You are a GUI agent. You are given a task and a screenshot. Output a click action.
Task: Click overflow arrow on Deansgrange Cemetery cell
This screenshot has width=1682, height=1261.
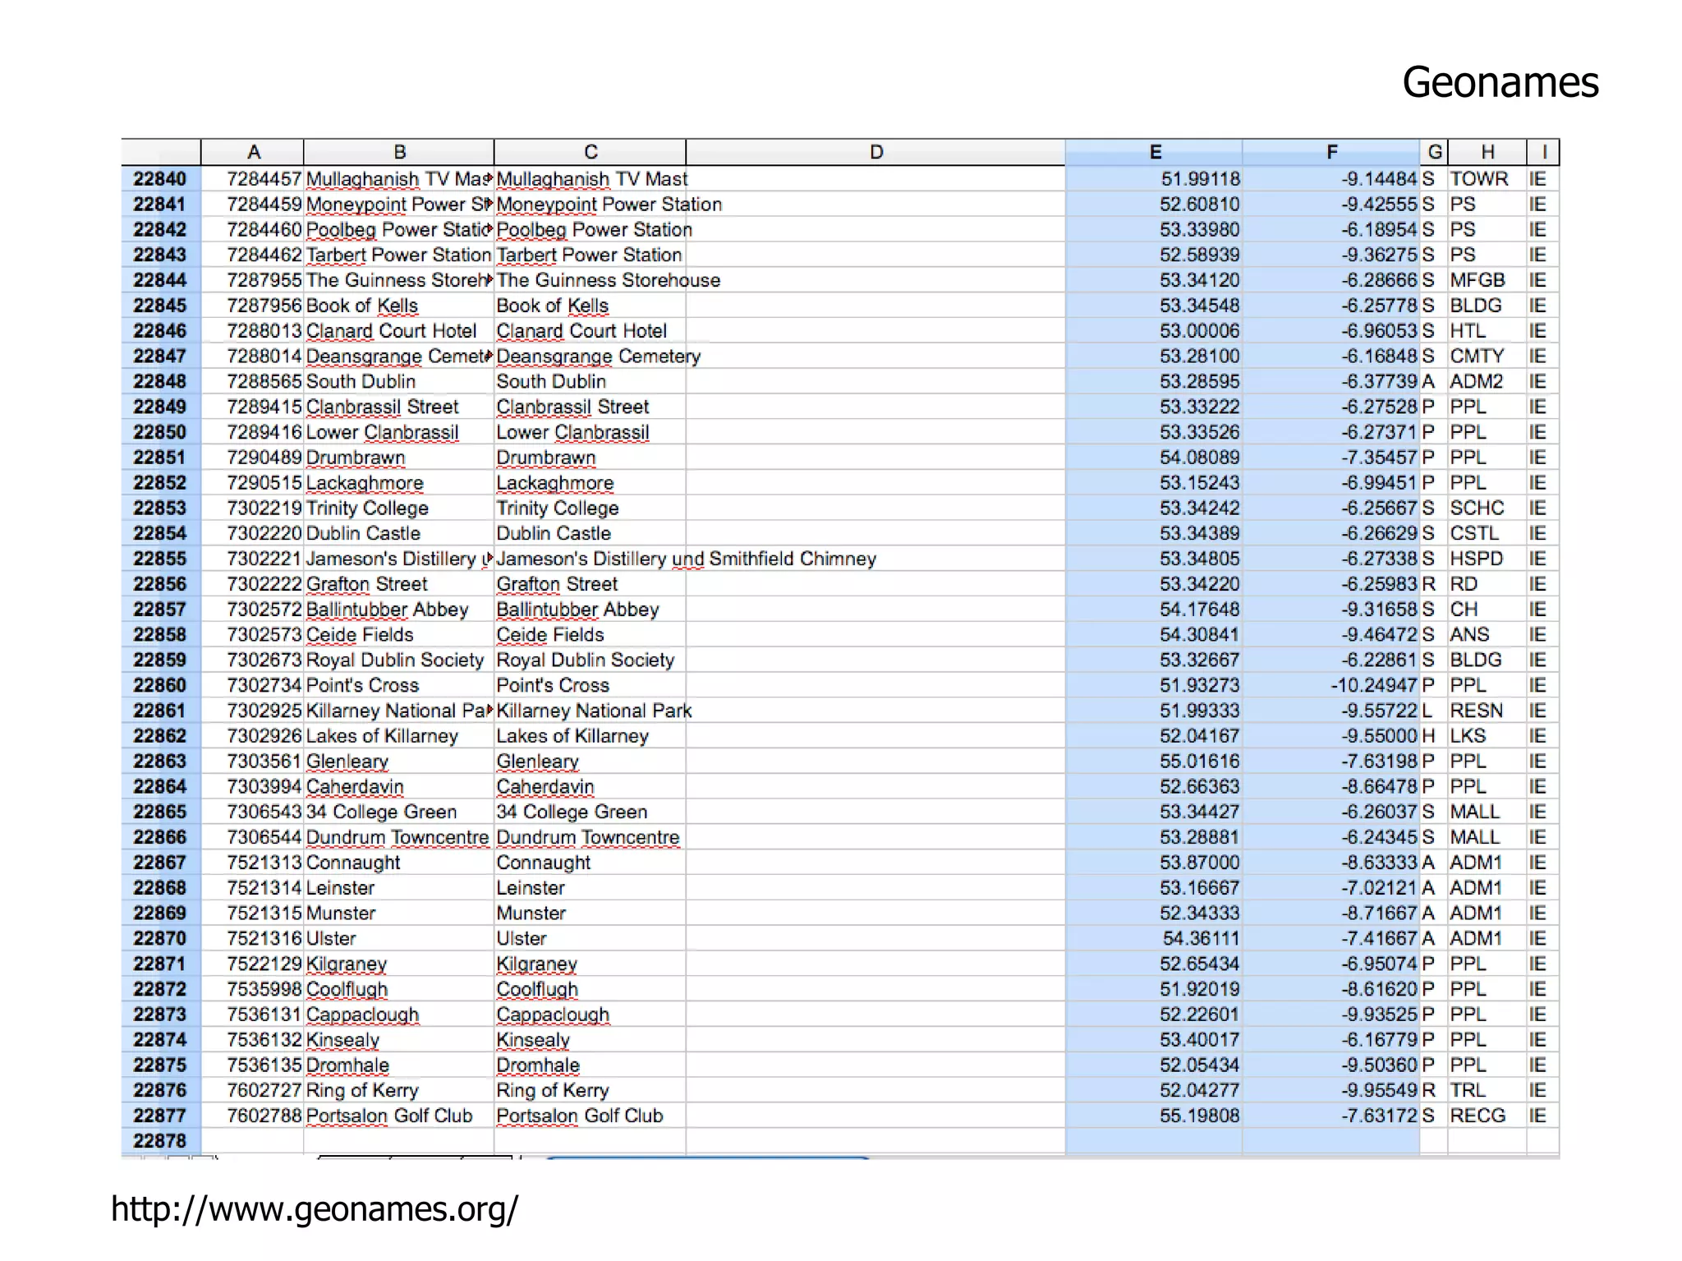tap(490, 356)
